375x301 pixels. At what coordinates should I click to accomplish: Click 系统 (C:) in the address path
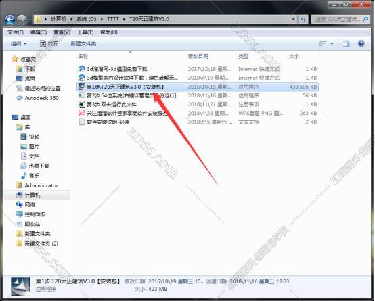[x=87, y=19]
